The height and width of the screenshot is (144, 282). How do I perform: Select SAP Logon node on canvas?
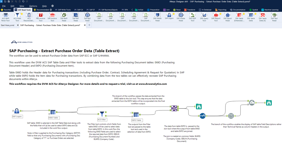(17, 111)
